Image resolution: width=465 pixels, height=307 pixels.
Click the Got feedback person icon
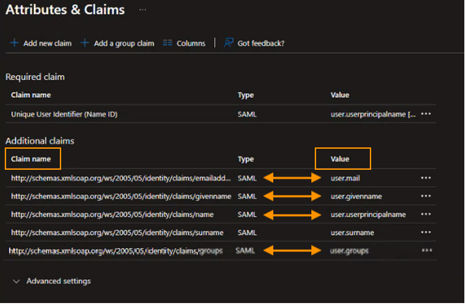[x=228, y=43]
